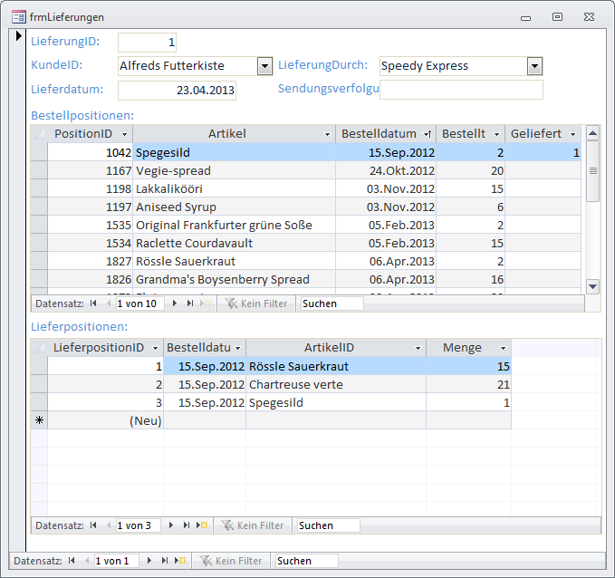The width and height of the screenshot is (615, 578).
Task: Open Menge column header filter dropdown
Action: 503,348
